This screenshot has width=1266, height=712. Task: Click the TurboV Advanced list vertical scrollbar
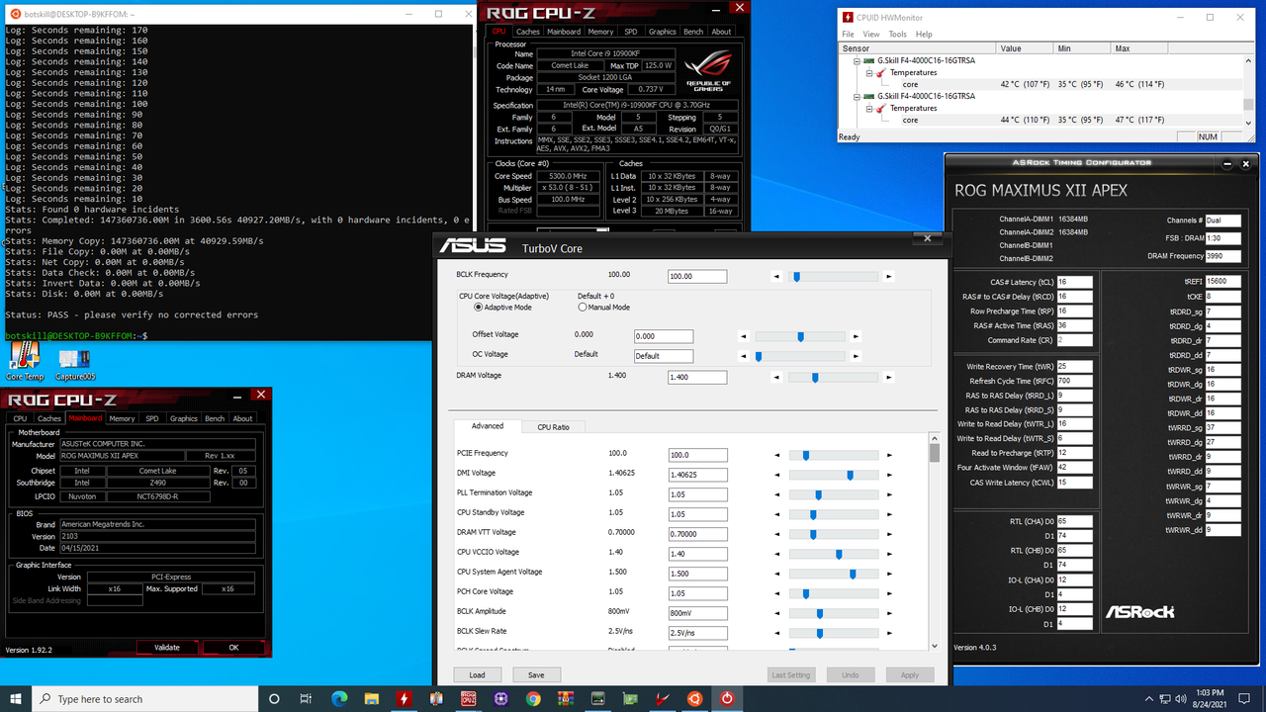tap(935, 542)
